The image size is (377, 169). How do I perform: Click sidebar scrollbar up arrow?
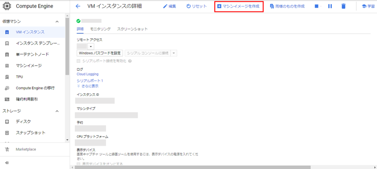coord(67,16)
